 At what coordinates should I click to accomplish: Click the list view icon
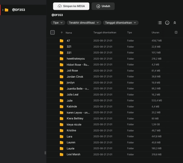tap(160, 23)
